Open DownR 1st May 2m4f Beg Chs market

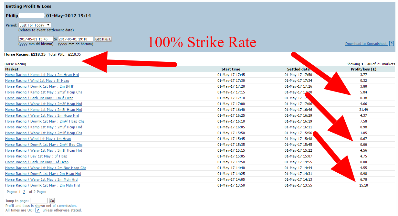point(44,145)
